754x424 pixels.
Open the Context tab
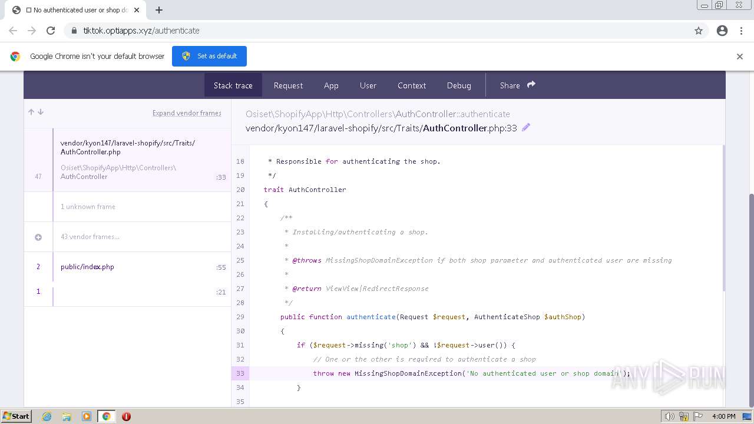tap(412, 85)
